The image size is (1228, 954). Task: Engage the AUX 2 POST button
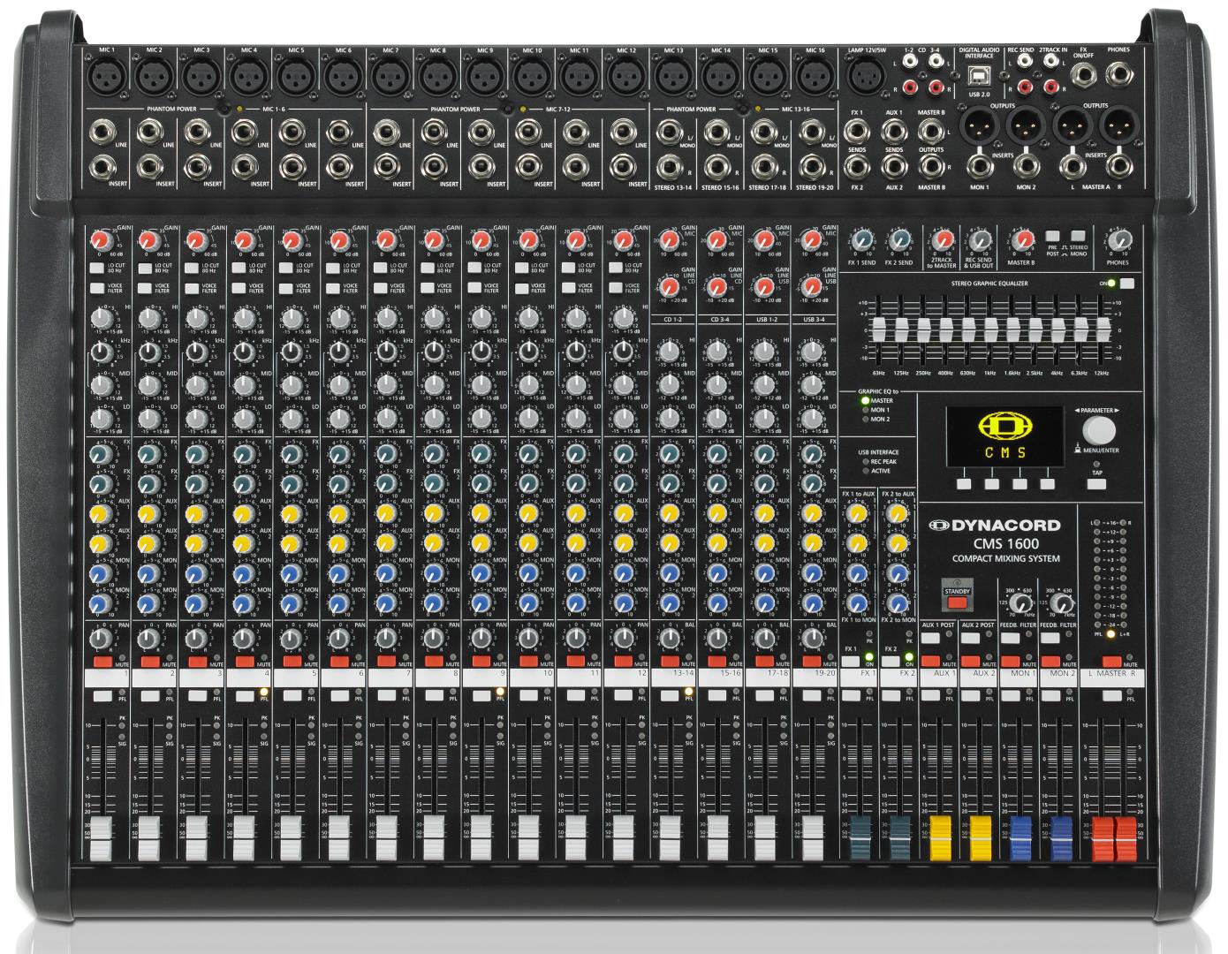click(x=969, y=637)
